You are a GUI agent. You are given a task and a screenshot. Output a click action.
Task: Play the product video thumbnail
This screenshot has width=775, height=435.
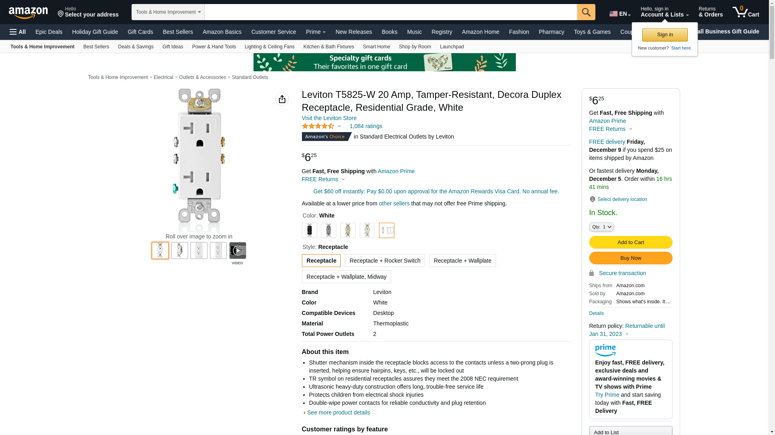[x=237, y=251]
